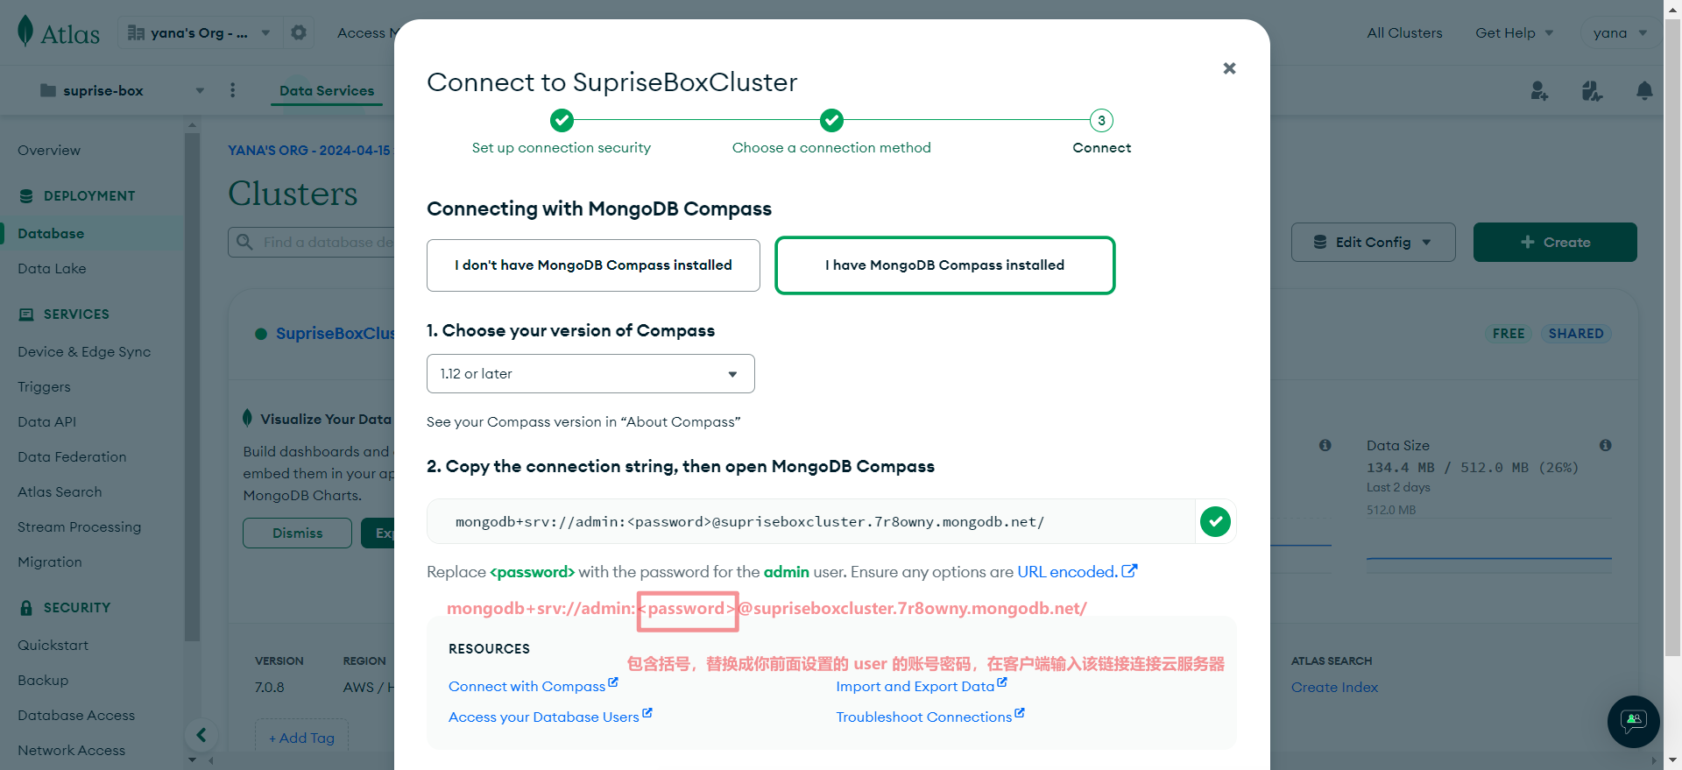Click the Atlas leaf logo
Viewport: 1682px width, 770px height.
pyautogui.click(x=25, y=31)
